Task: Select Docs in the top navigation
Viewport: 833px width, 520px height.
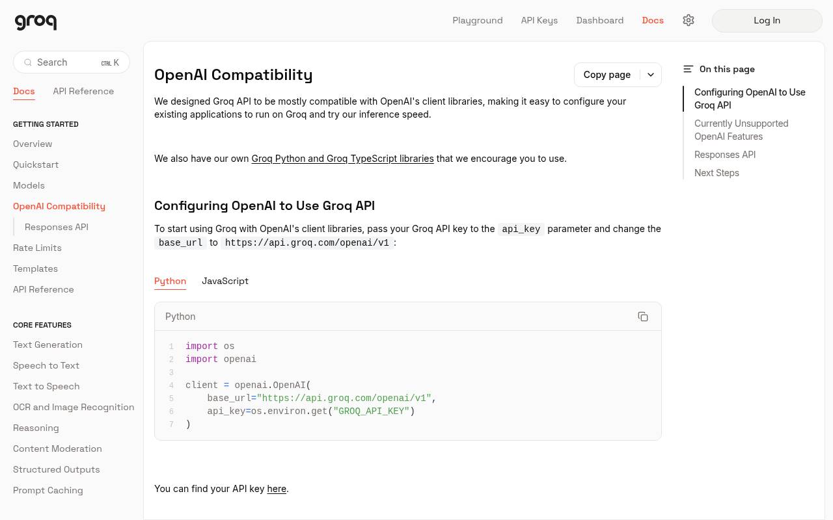Action: tap(653, 20)
